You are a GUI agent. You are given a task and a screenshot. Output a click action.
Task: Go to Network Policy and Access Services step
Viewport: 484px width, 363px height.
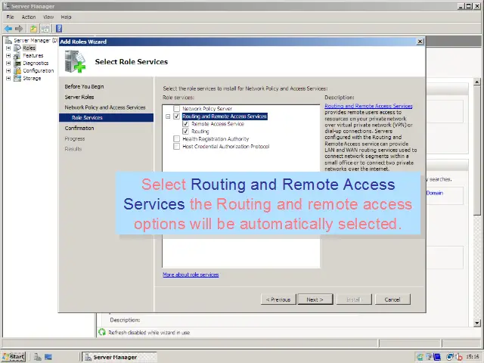coord(105,107)
